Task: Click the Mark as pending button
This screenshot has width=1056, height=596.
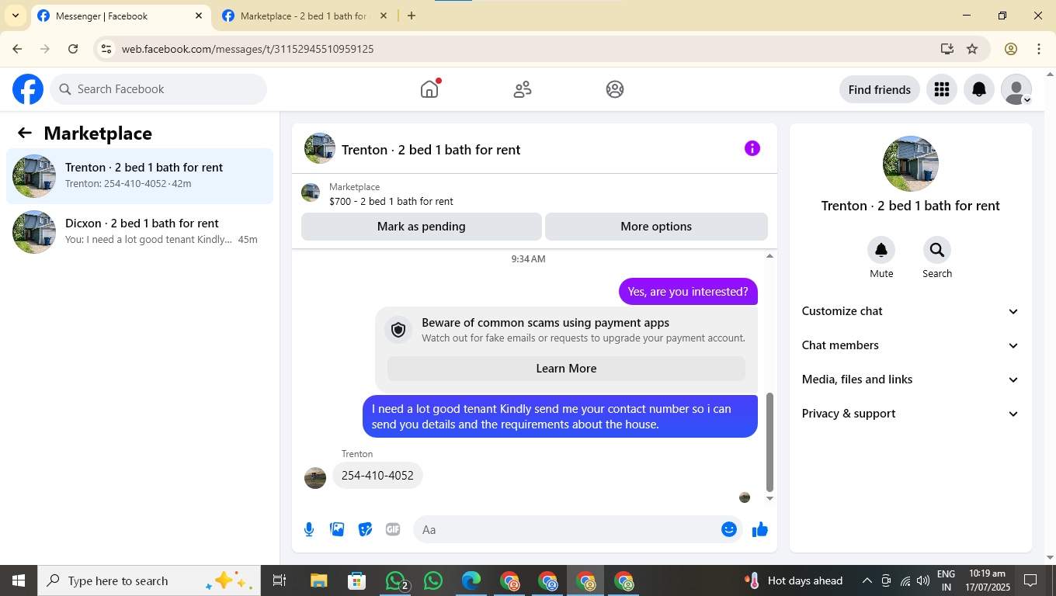Action: 422,227
